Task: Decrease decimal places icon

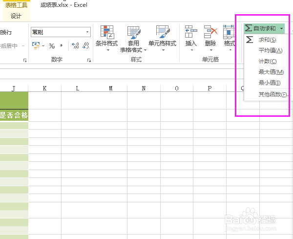Action: (85, 45)
